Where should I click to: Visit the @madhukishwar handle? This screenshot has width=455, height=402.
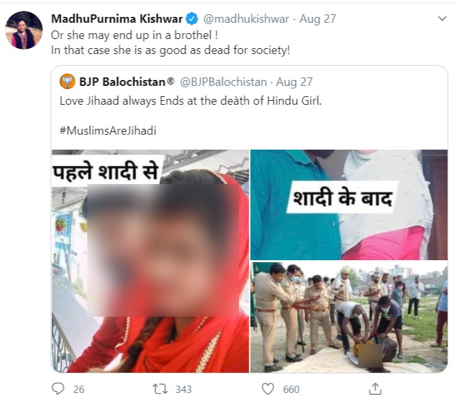click(x=246, y=19)
